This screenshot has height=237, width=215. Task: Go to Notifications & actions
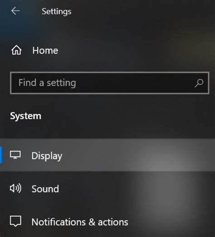click(x=107, y=222)
